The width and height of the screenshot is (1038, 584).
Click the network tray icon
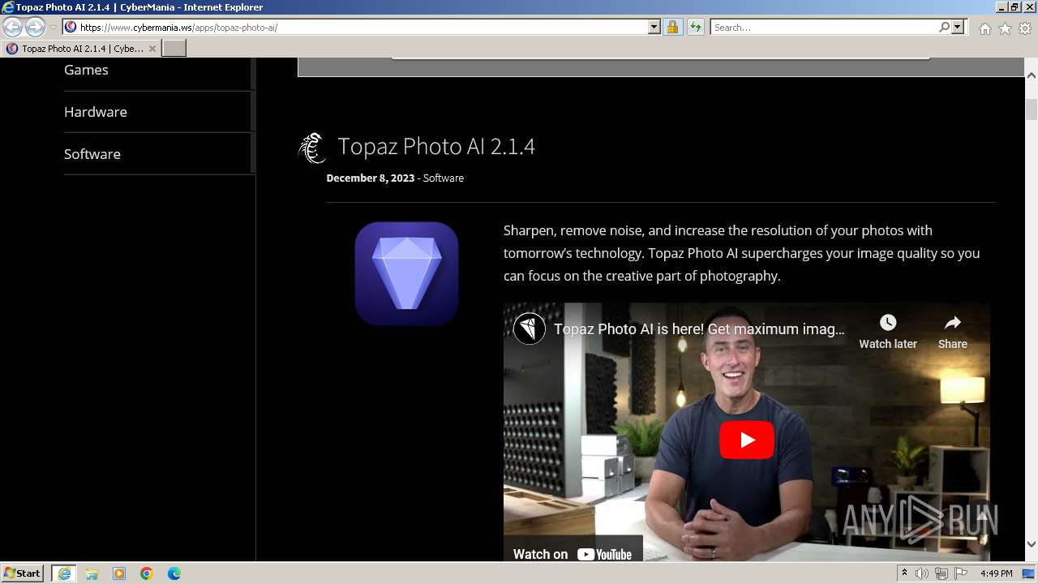coord(941,573)
